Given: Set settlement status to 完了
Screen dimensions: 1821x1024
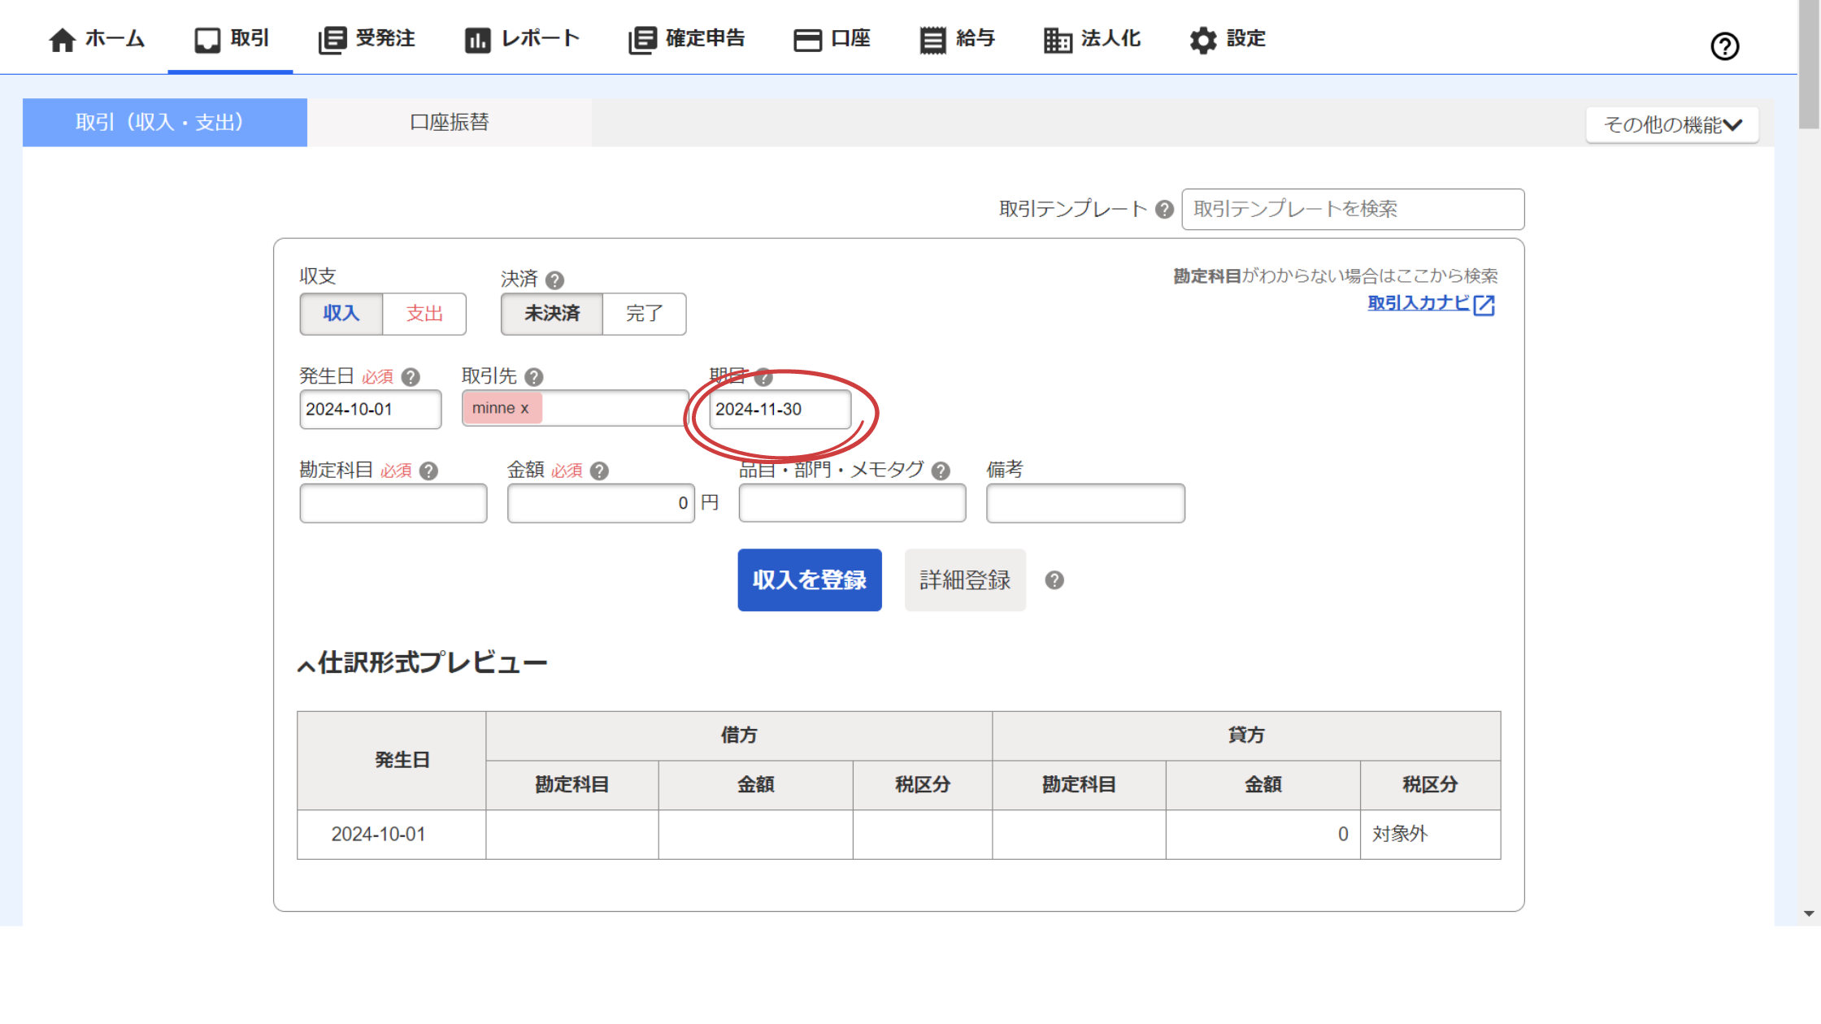Looking at the screenshot, I should click(x=644, y=314).
